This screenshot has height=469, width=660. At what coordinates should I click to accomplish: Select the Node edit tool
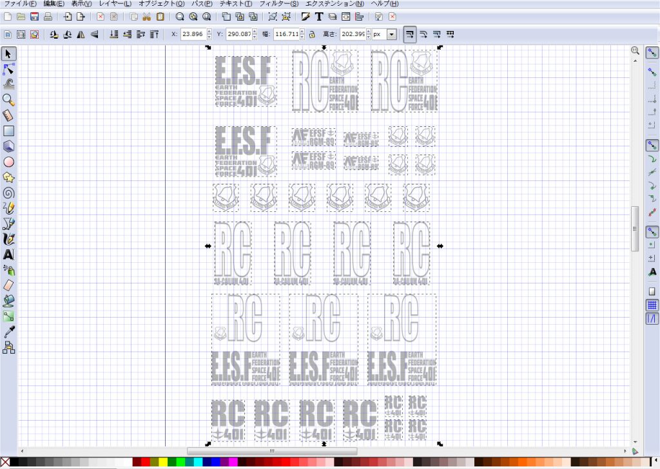point(9,69)
